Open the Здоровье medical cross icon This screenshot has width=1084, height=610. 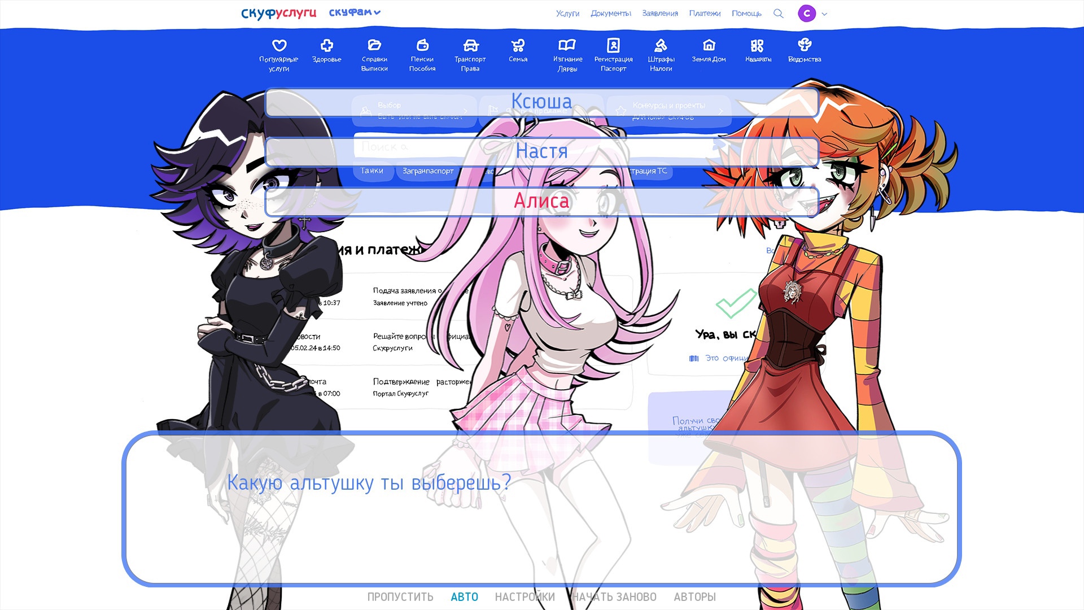pyautogui.click(x=326, y=45)
